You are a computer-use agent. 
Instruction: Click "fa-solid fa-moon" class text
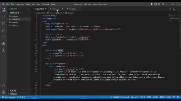(69, 56)
